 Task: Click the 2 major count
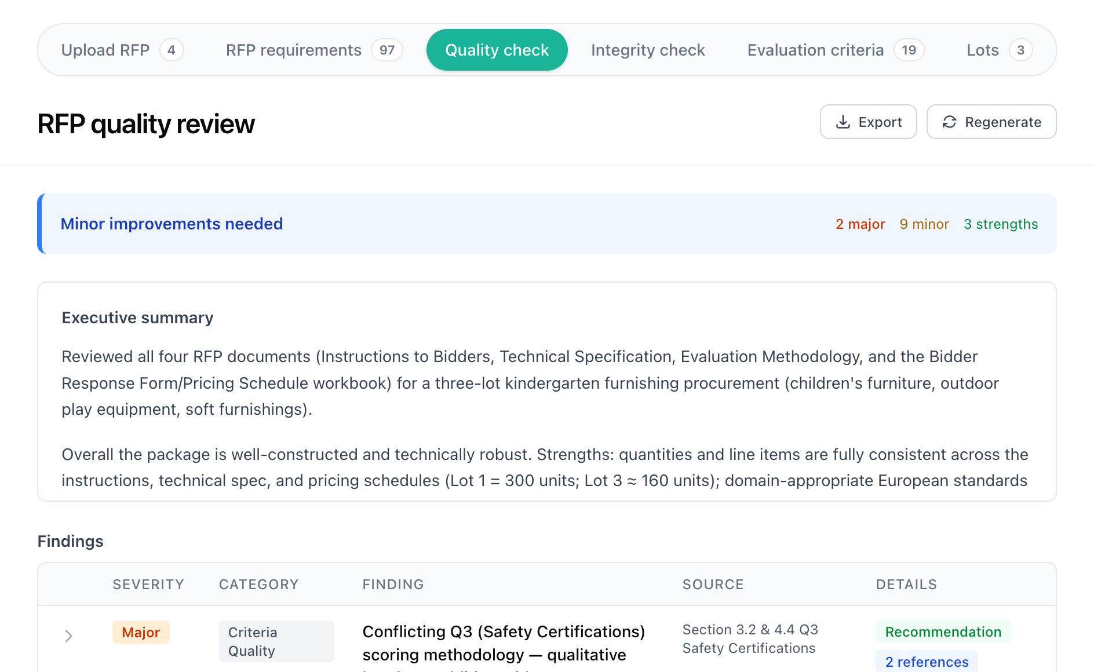point(860,224)
